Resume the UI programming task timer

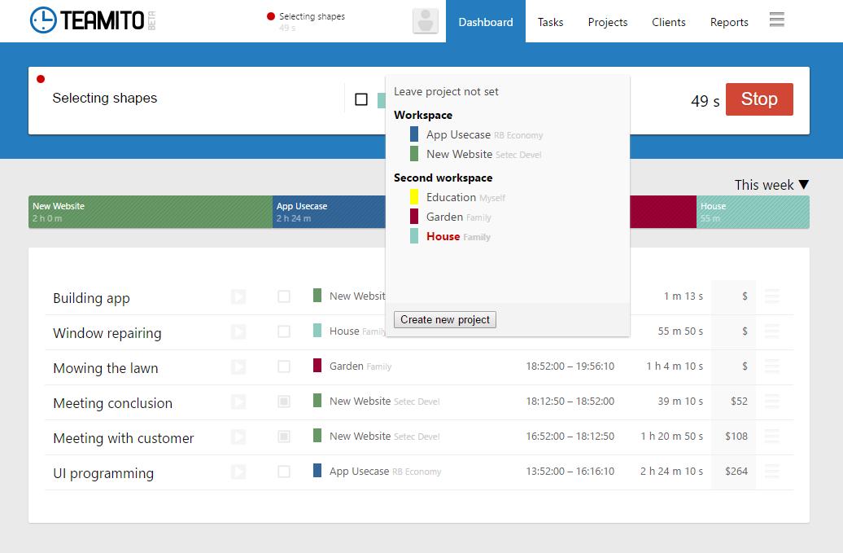pos(238,472)
